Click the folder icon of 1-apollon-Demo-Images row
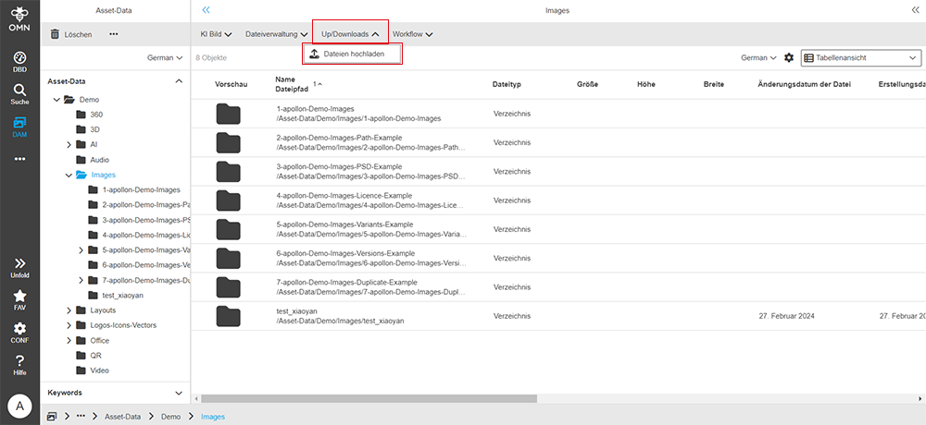 coord(228,113)
